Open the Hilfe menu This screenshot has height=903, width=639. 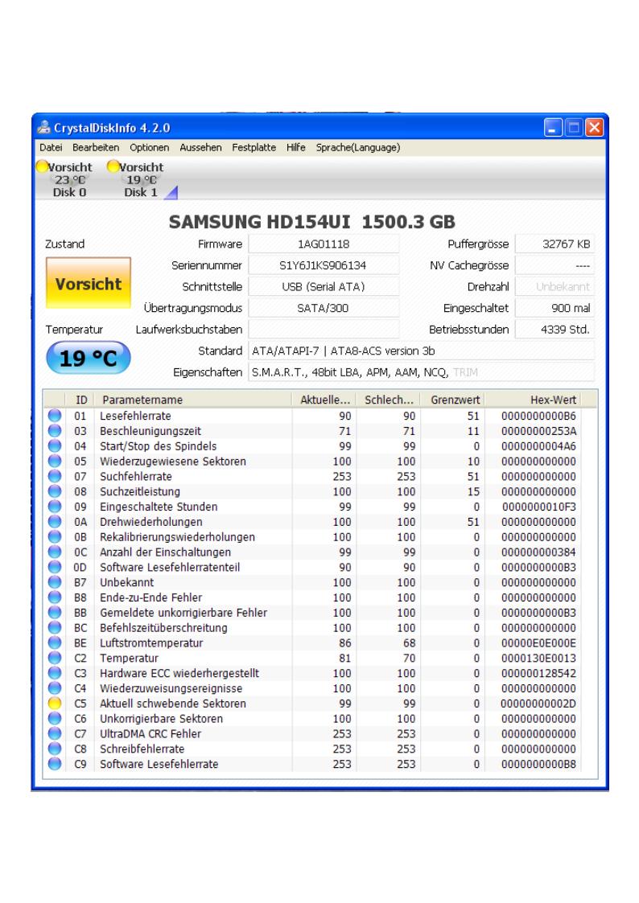tap(295, 147)
